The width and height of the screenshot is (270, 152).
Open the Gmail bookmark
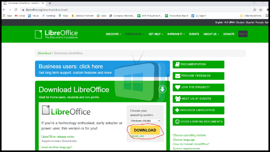(20, 16)
